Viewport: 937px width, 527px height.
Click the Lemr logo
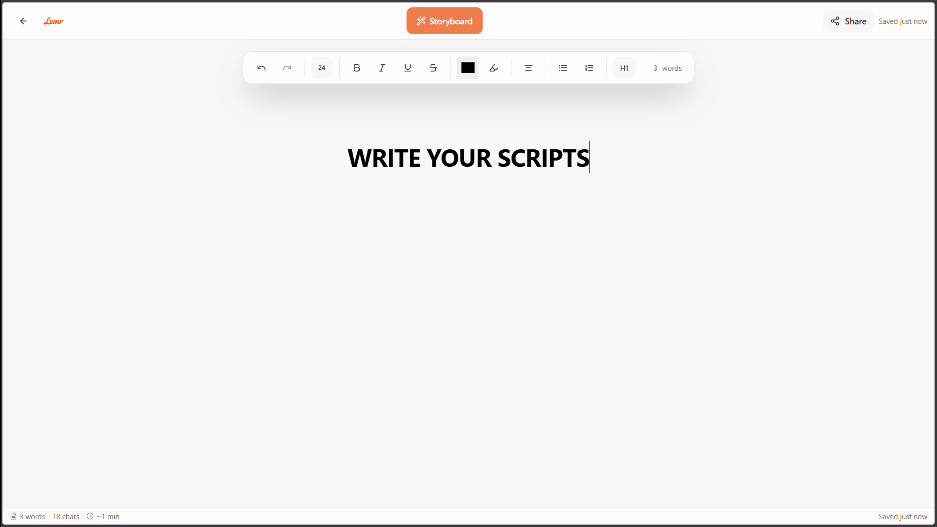pos(53,21)
